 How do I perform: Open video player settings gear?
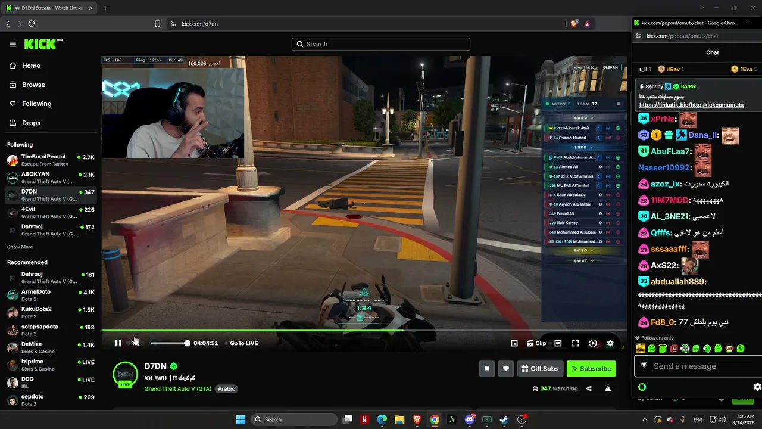coord(610,343)
